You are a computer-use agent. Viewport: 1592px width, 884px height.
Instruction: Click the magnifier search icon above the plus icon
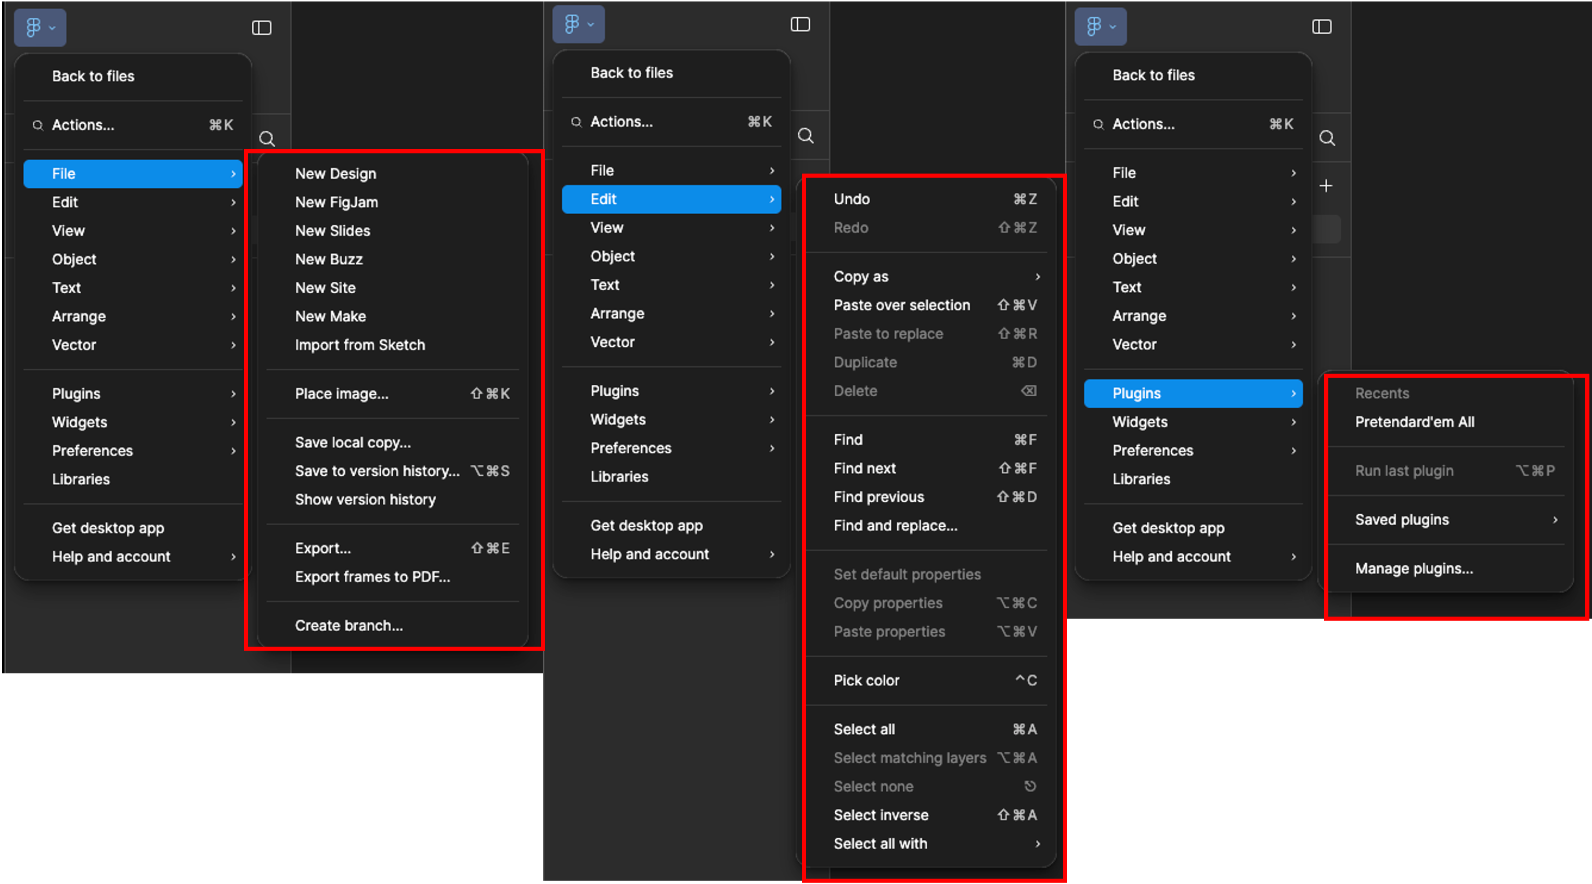click(1327, 138)
